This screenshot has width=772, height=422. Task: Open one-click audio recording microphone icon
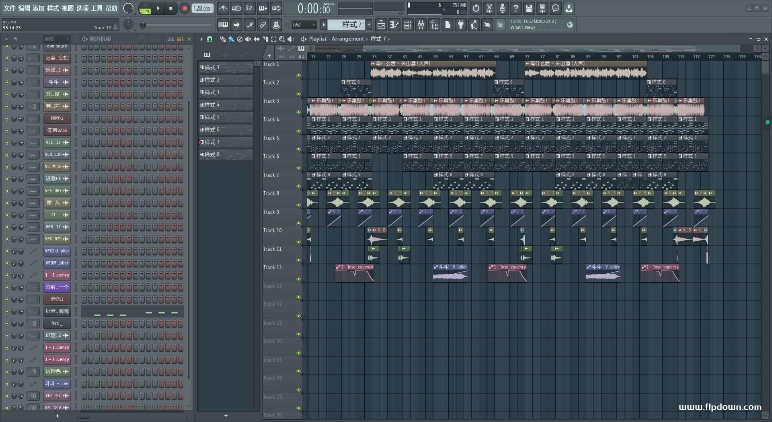[503, 8]
